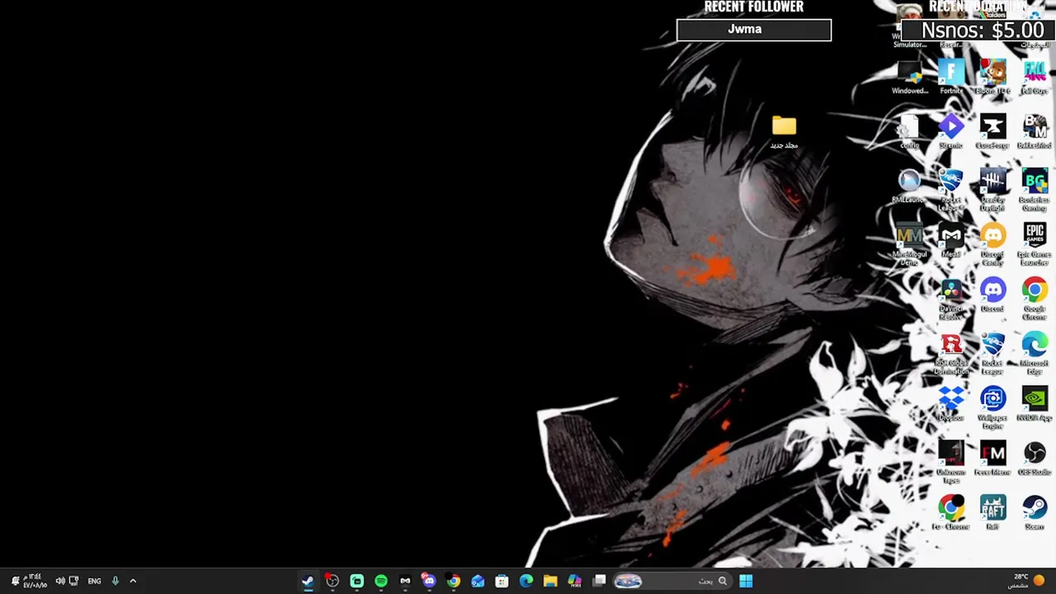The image size is (1056, 594).
Task: Open Medal from the taskbar
Action: 405,581
